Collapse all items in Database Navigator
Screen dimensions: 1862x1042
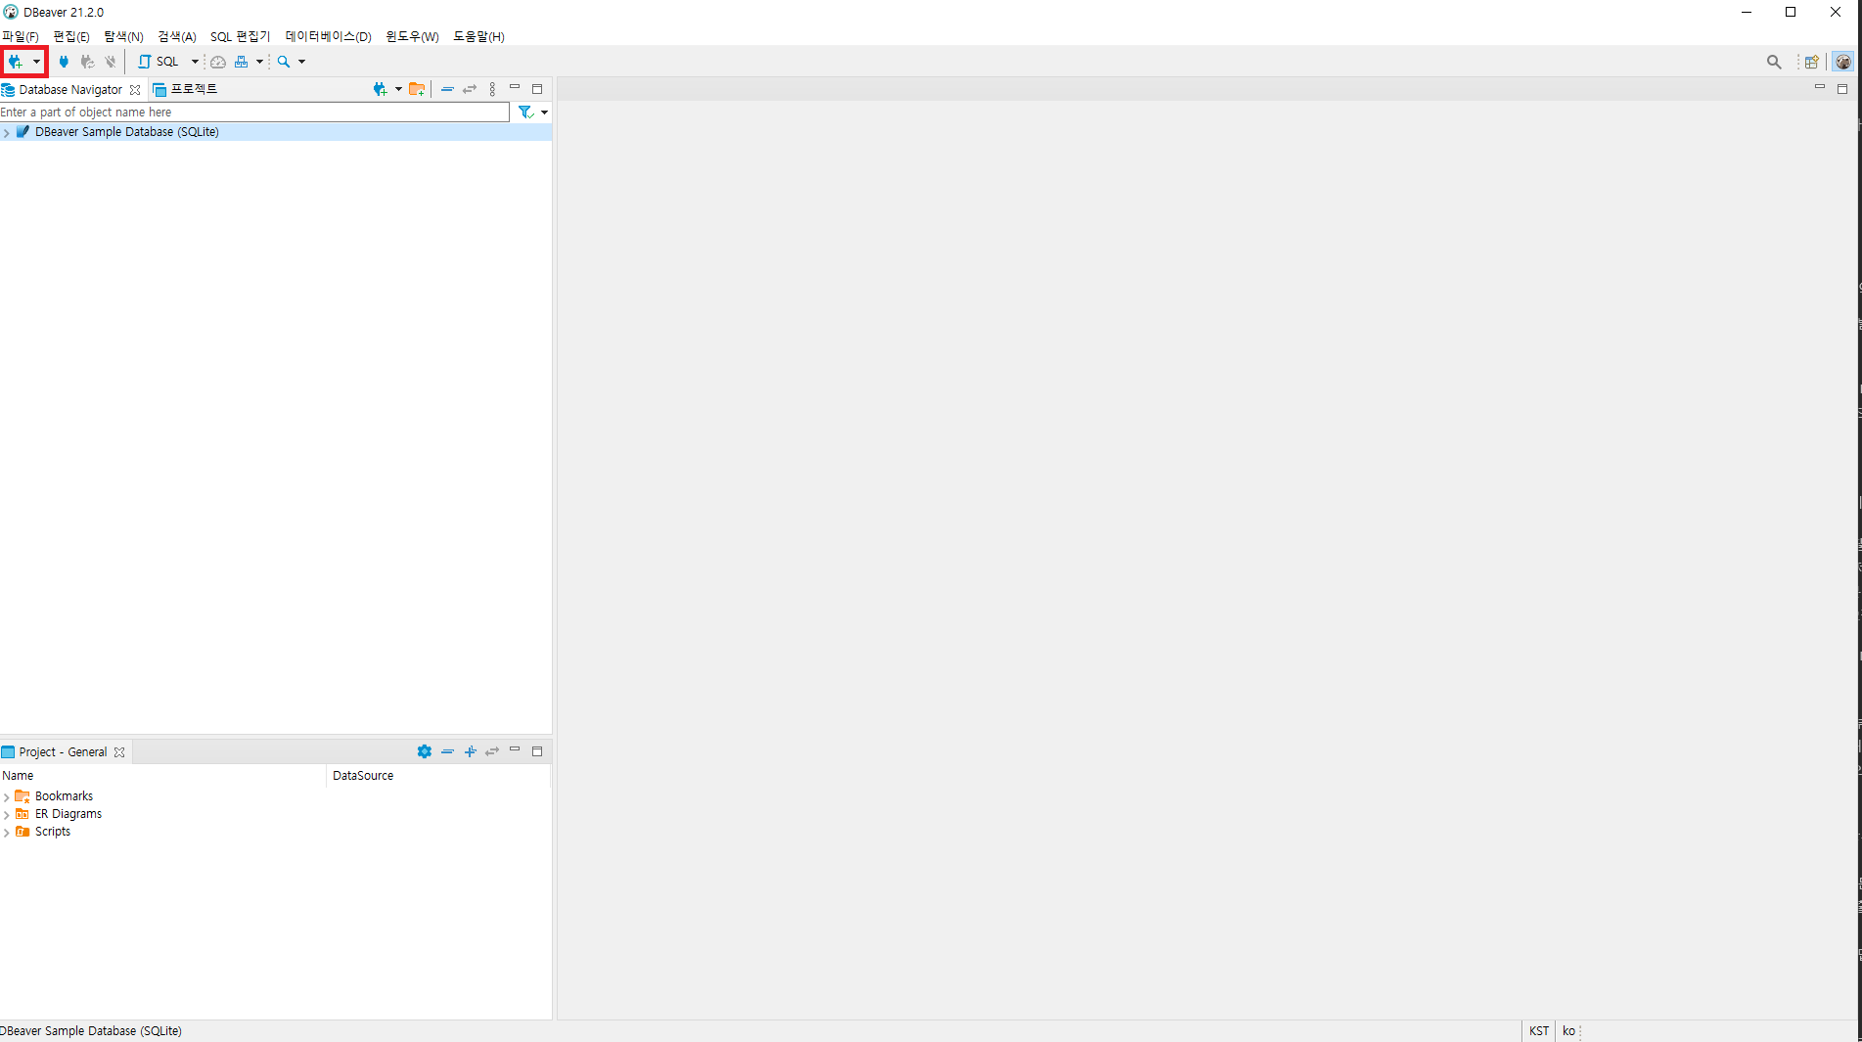click(447, 89)
